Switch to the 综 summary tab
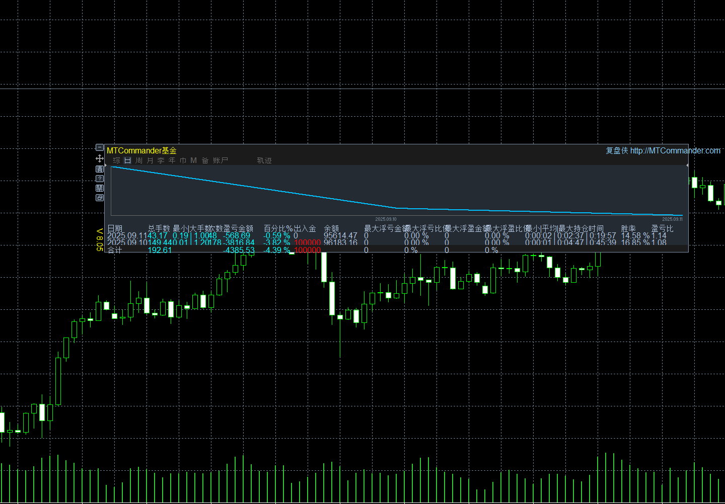The image size is (725, 504). point(117,160)
